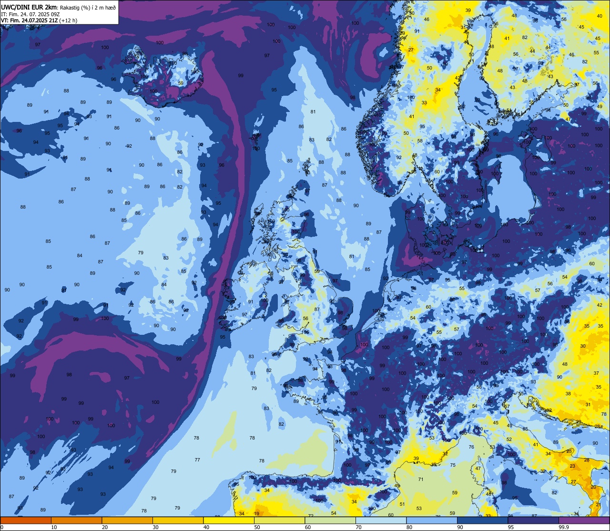The height and width of the screenshot is (531, 610).
Task: Click the '20' legend scale label
Action: click(105, 527)
